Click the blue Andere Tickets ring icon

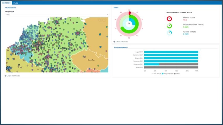(169, 33)
